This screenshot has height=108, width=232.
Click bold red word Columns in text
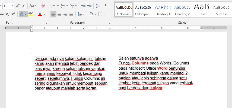[140, 63]
